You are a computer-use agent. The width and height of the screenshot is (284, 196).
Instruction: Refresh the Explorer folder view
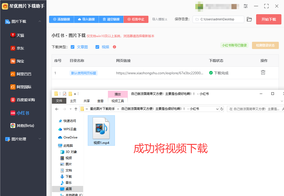click(222, 109)
